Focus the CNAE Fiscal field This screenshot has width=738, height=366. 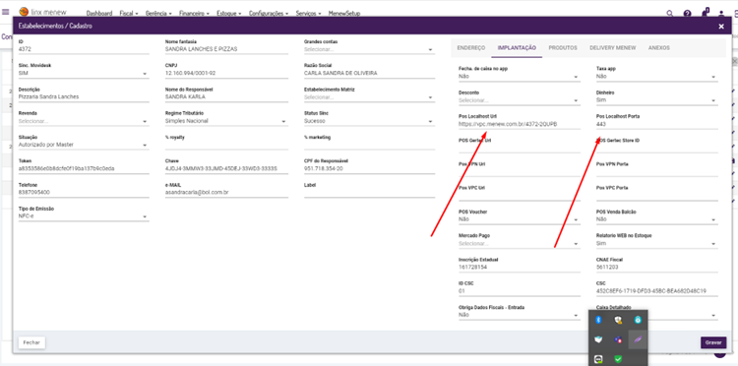[657, 268]
